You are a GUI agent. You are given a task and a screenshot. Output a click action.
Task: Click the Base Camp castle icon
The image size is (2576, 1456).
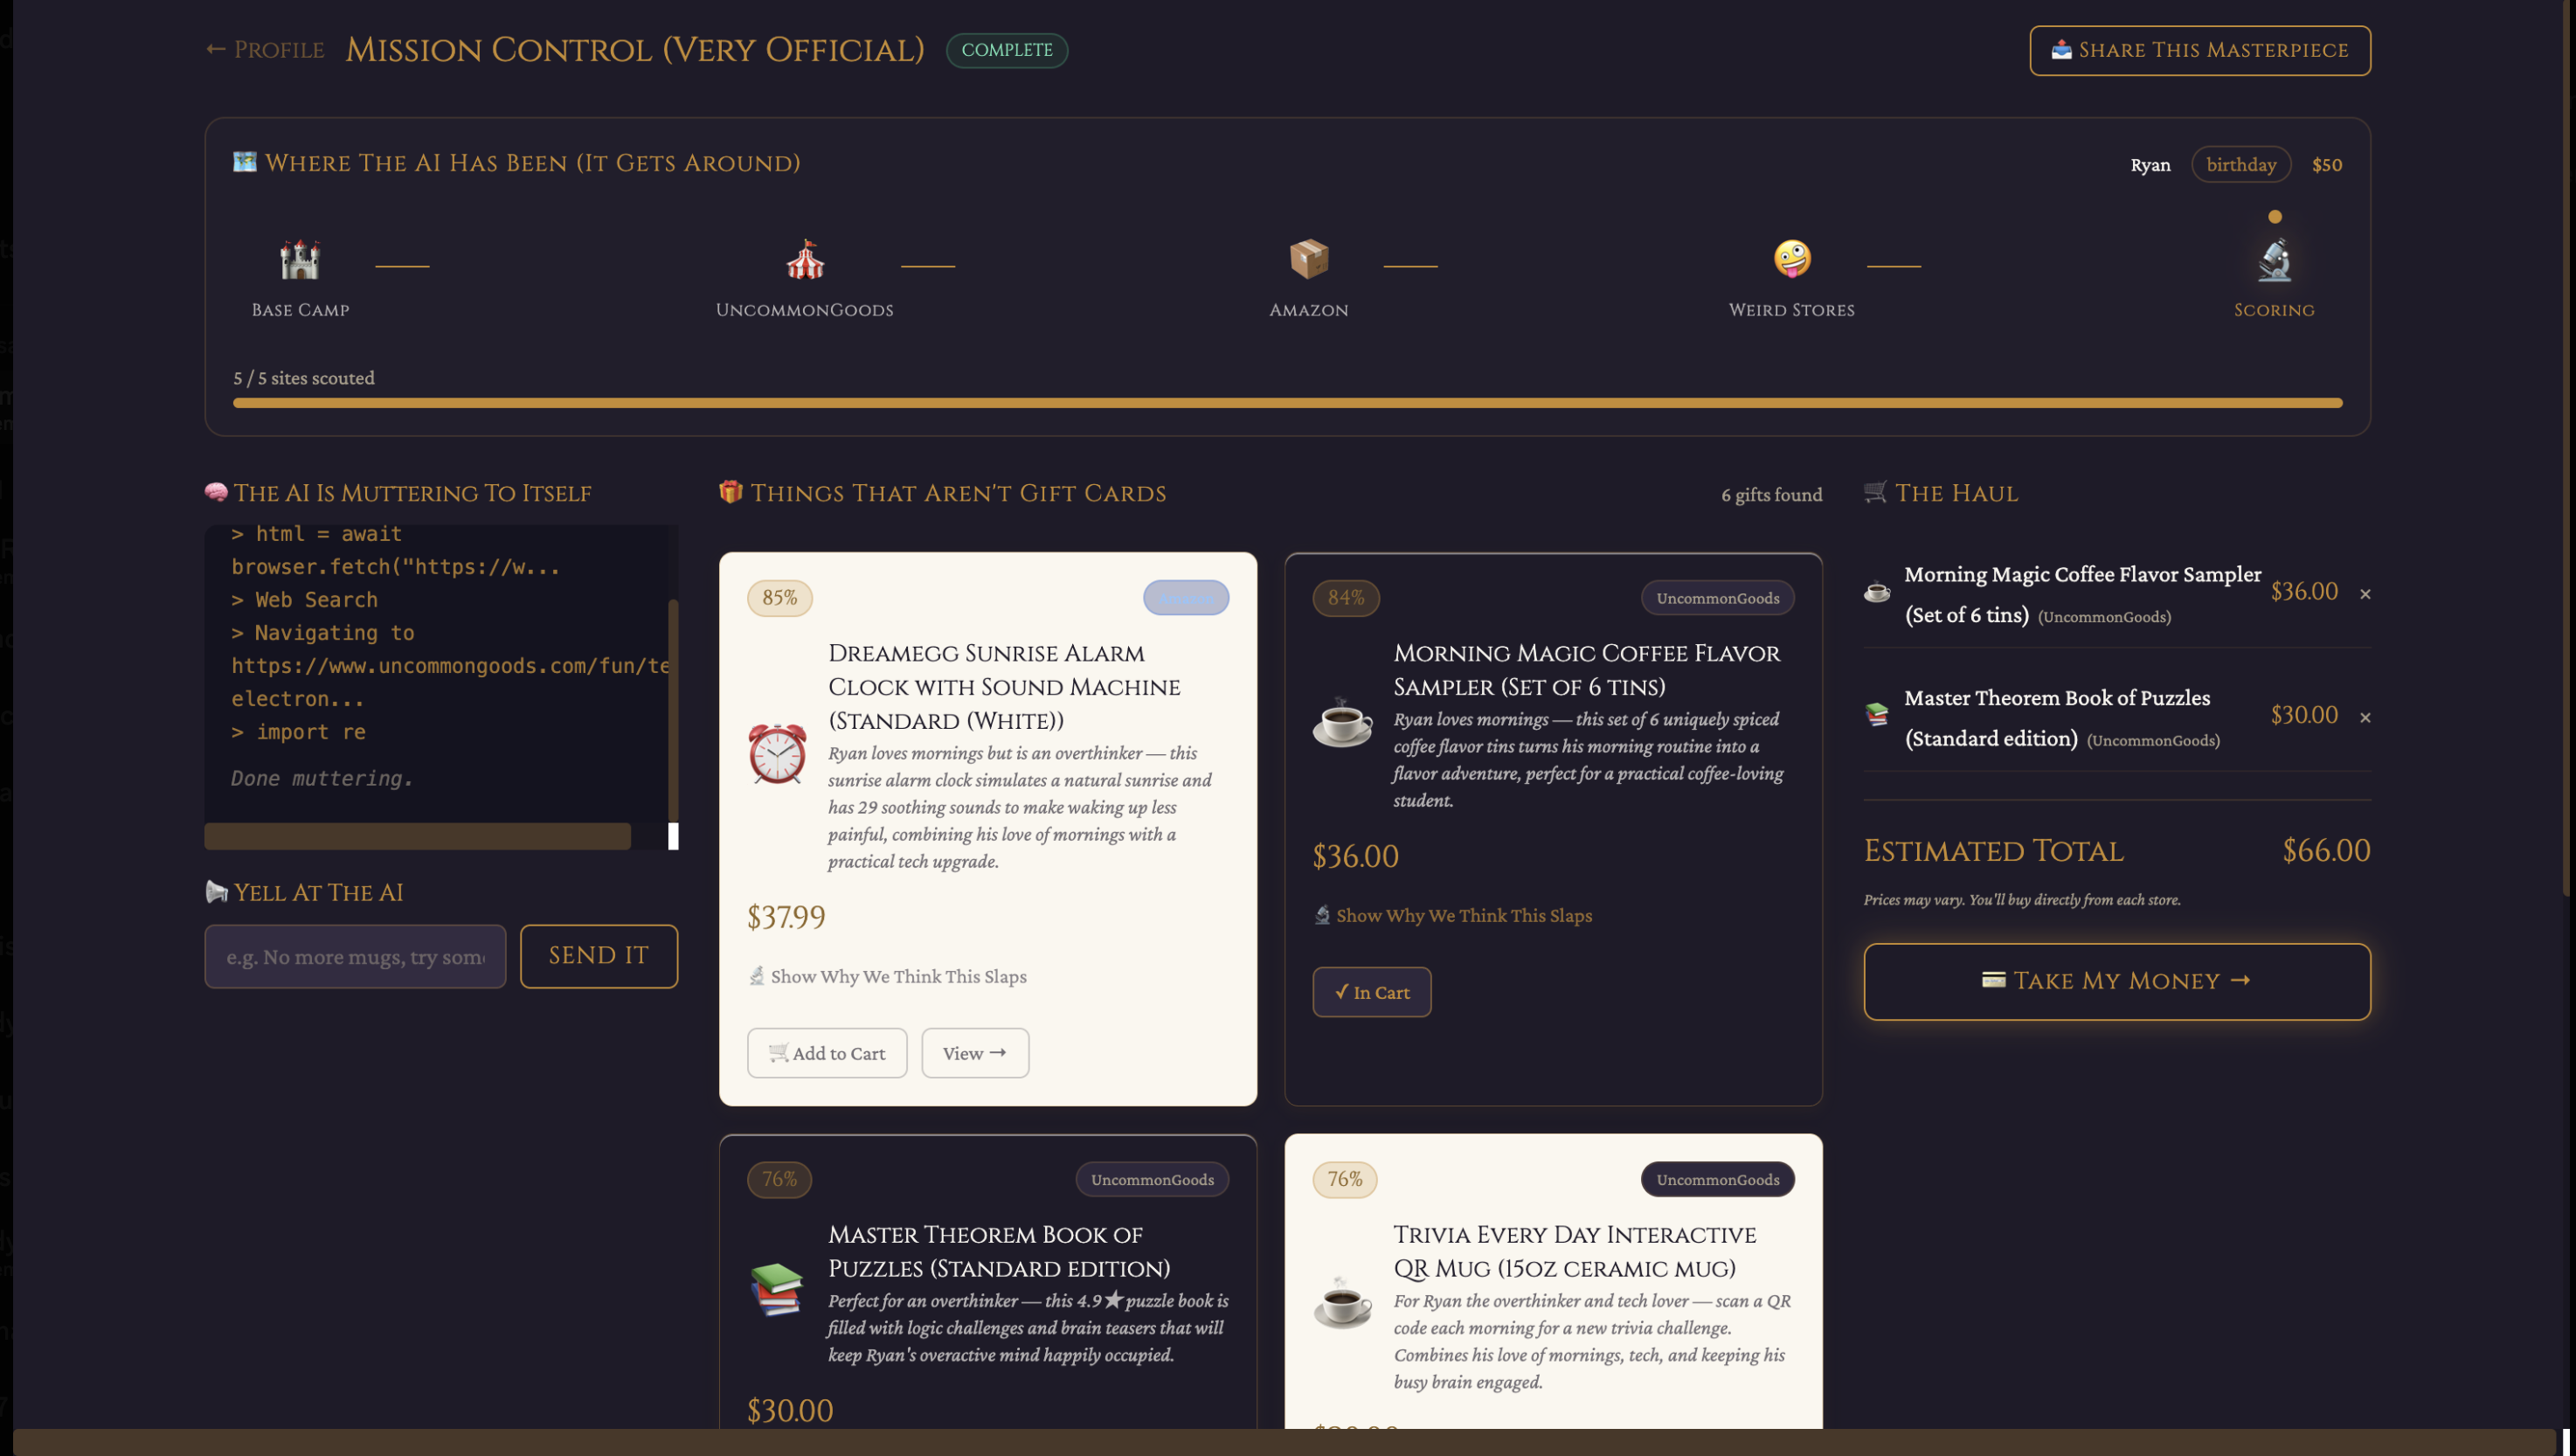coord(300,260)
